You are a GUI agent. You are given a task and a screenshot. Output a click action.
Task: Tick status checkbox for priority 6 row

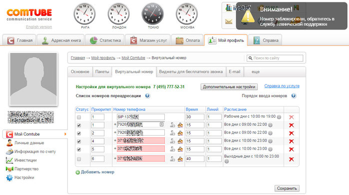point(79,159)
